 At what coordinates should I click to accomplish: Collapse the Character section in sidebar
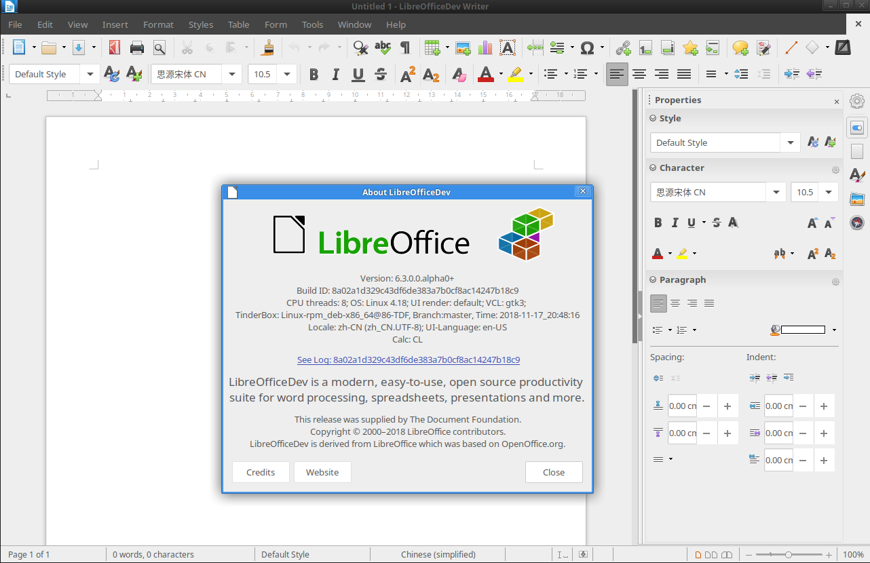653,168
